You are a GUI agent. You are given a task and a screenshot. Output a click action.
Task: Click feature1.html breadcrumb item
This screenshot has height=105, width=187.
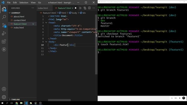point(49,13)
